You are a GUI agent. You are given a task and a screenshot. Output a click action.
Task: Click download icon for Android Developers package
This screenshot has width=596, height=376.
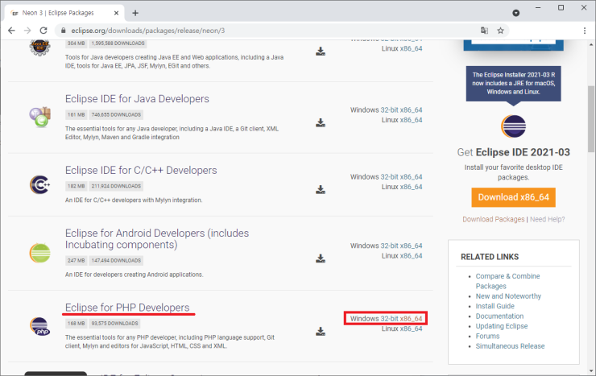pyautogui.click(x=321, y=259)
